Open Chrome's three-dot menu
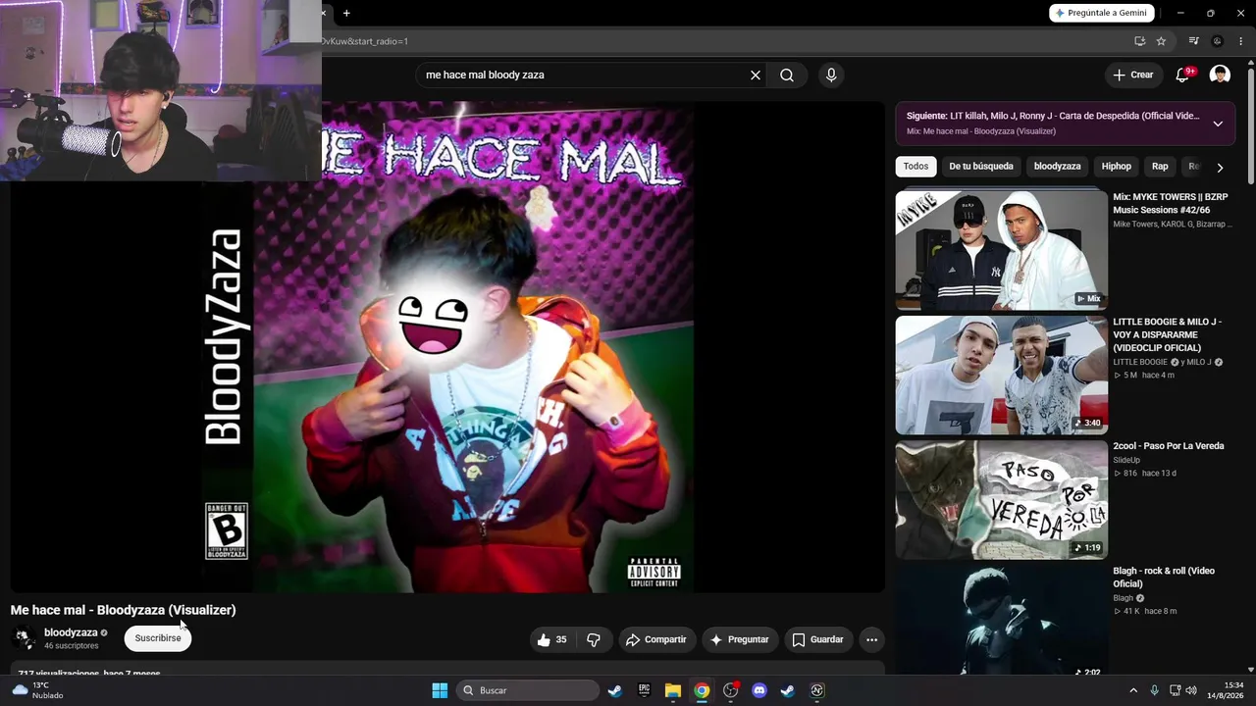1256x706 pixels. point(1241,41)
